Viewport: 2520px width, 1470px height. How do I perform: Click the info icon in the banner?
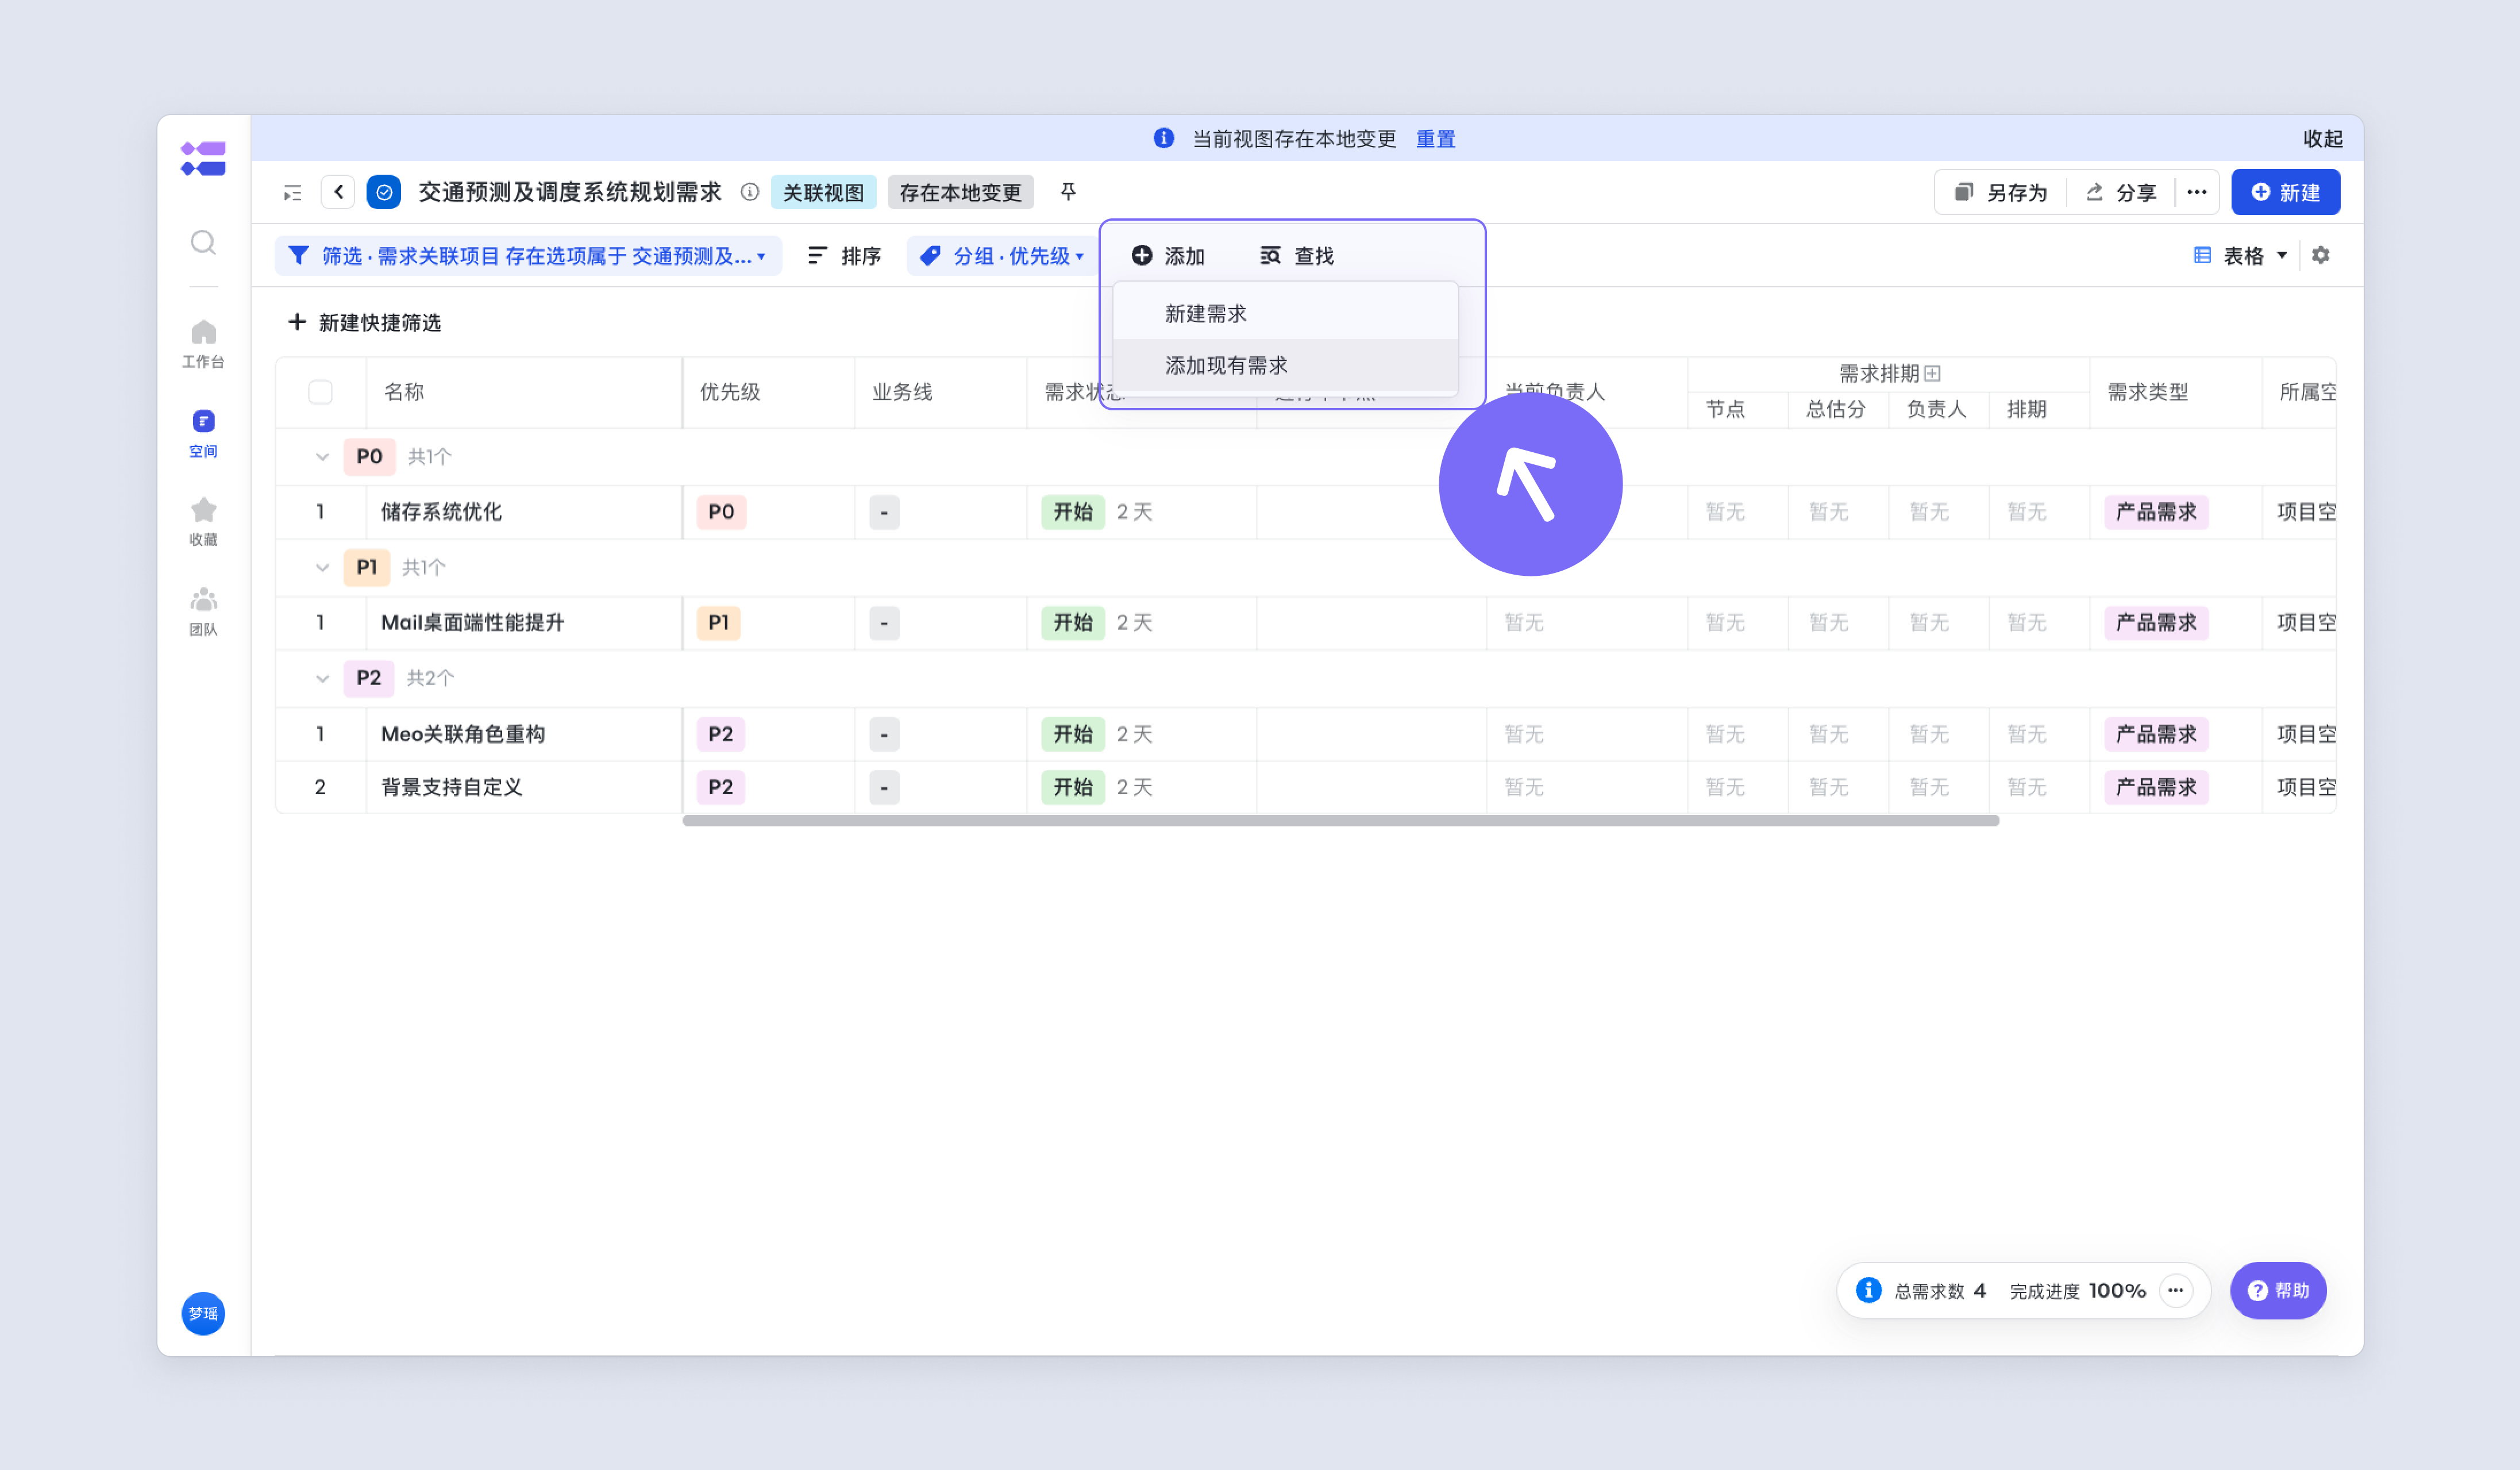[x=1163, y=138]
